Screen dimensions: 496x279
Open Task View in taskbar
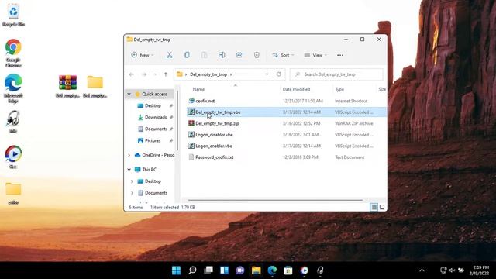208,270
